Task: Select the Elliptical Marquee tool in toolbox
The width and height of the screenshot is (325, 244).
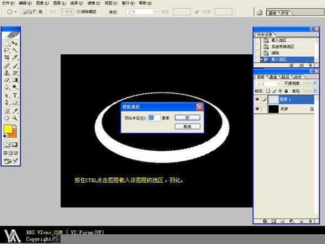Action: (x=7, y=43)
